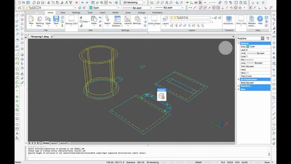Image resolution: width=291 pixels, height=164 pixels.
Task: Toggle QUAD in status bar
Action: (x=245, y=162)
